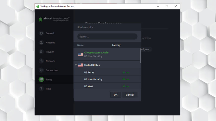Select the Proxy settings page
This screenshot has height=121, width=216.
[x=49, y=80]
